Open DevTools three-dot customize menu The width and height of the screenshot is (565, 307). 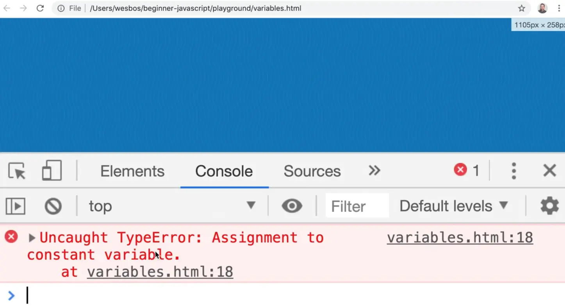[514, 171]
